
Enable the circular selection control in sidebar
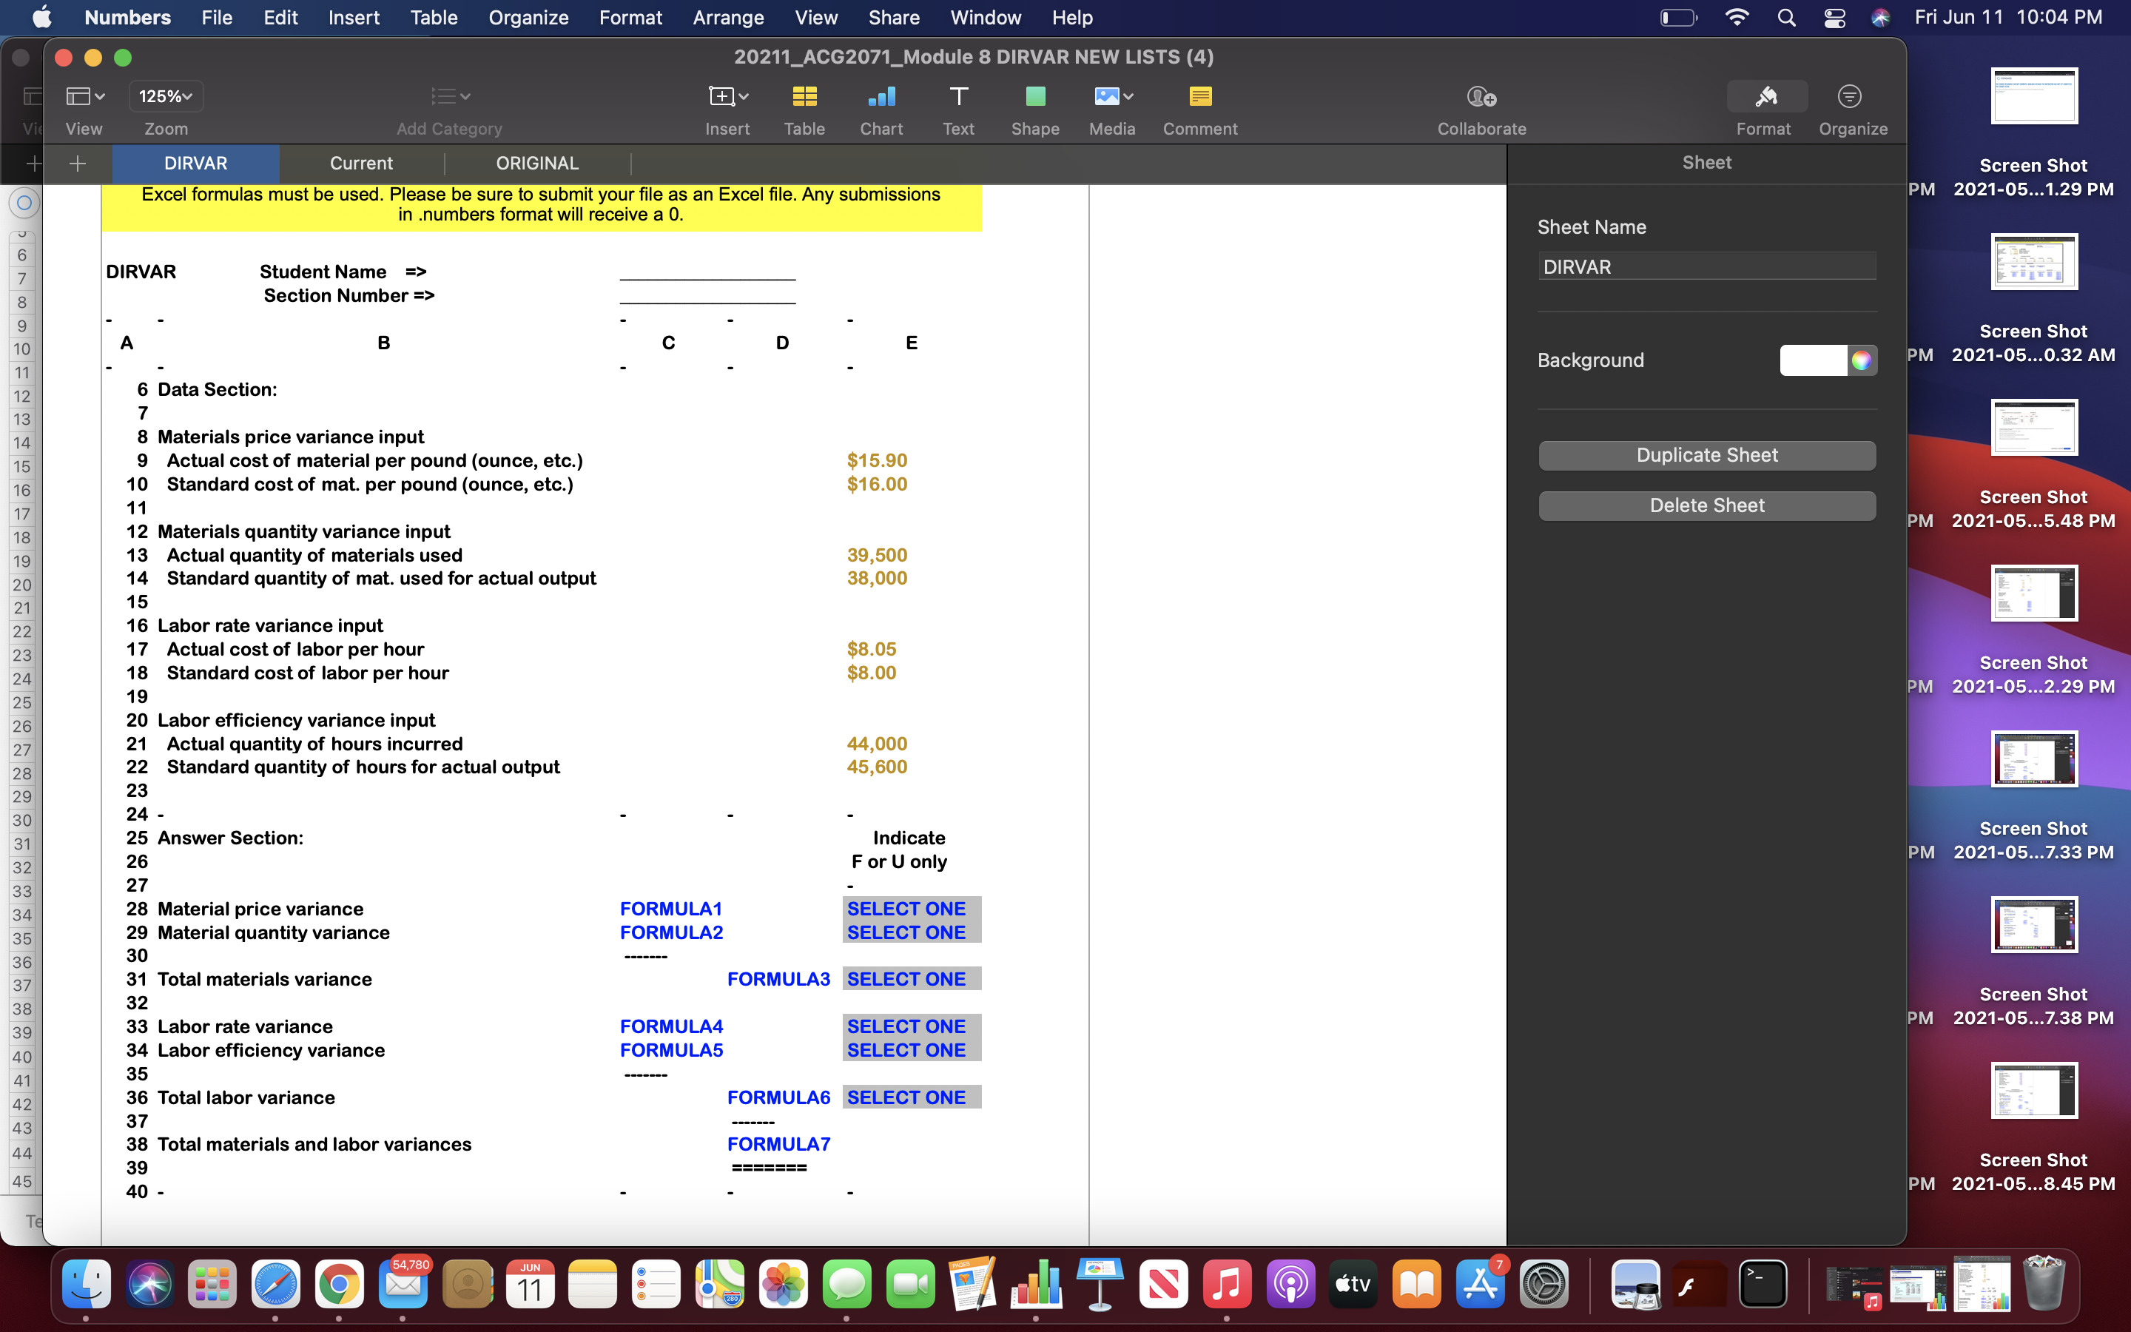(x=24, y=203)
